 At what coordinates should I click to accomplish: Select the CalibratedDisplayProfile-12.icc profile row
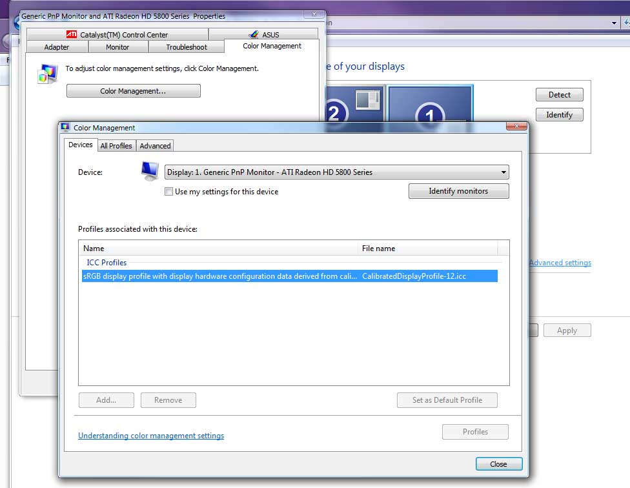pyautogui.click(x=290, y=276)
